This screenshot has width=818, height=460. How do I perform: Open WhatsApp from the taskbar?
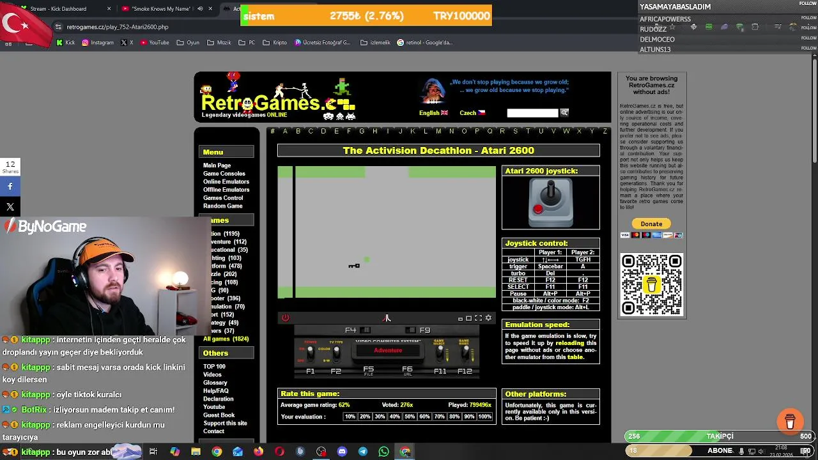(383, 452)
